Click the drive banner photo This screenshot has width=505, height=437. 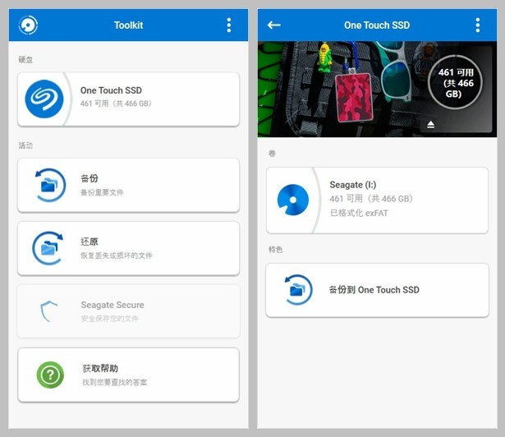[345, 89]
